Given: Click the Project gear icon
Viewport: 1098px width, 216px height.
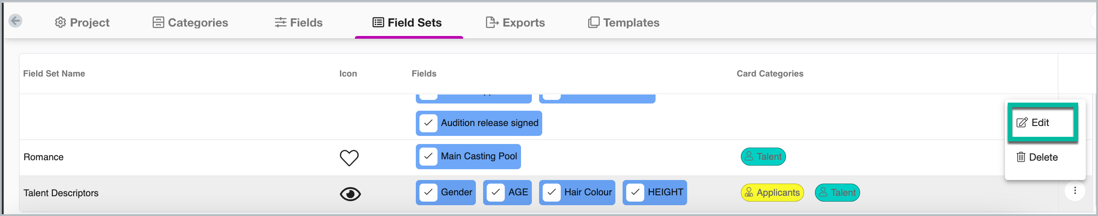Looking at the screenshot, I should click(x=60, y=22).
